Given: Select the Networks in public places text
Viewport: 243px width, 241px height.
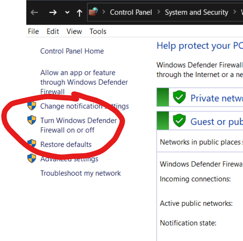Looking at the screenshot, I should coord(201,142).
